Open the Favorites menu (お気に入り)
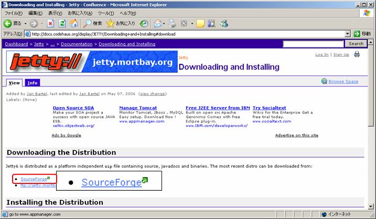This screenshot has height=219, width=376. click(80, 13)
